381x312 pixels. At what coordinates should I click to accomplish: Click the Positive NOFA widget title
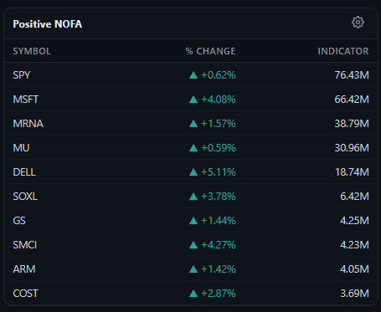pos(48,24)
